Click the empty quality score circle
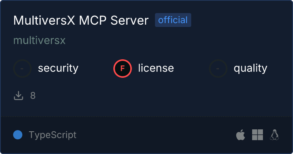Screen dimensions: 293x154 [x=218, y=69]
